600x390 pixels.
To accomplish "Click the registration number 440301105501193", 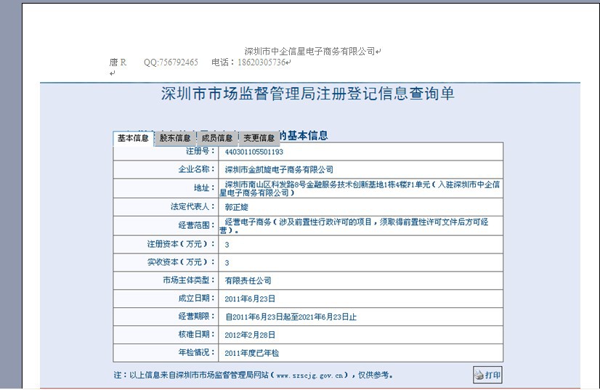I will pyautogui.click(x=254, y=152).
